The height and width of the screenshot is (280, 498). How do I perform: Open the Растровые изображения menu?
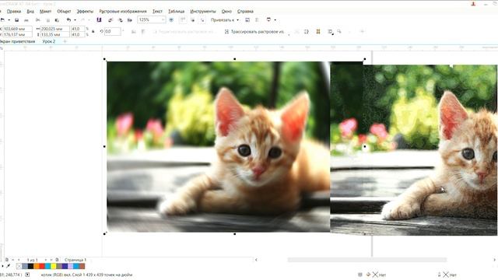(x=123, y=11)
